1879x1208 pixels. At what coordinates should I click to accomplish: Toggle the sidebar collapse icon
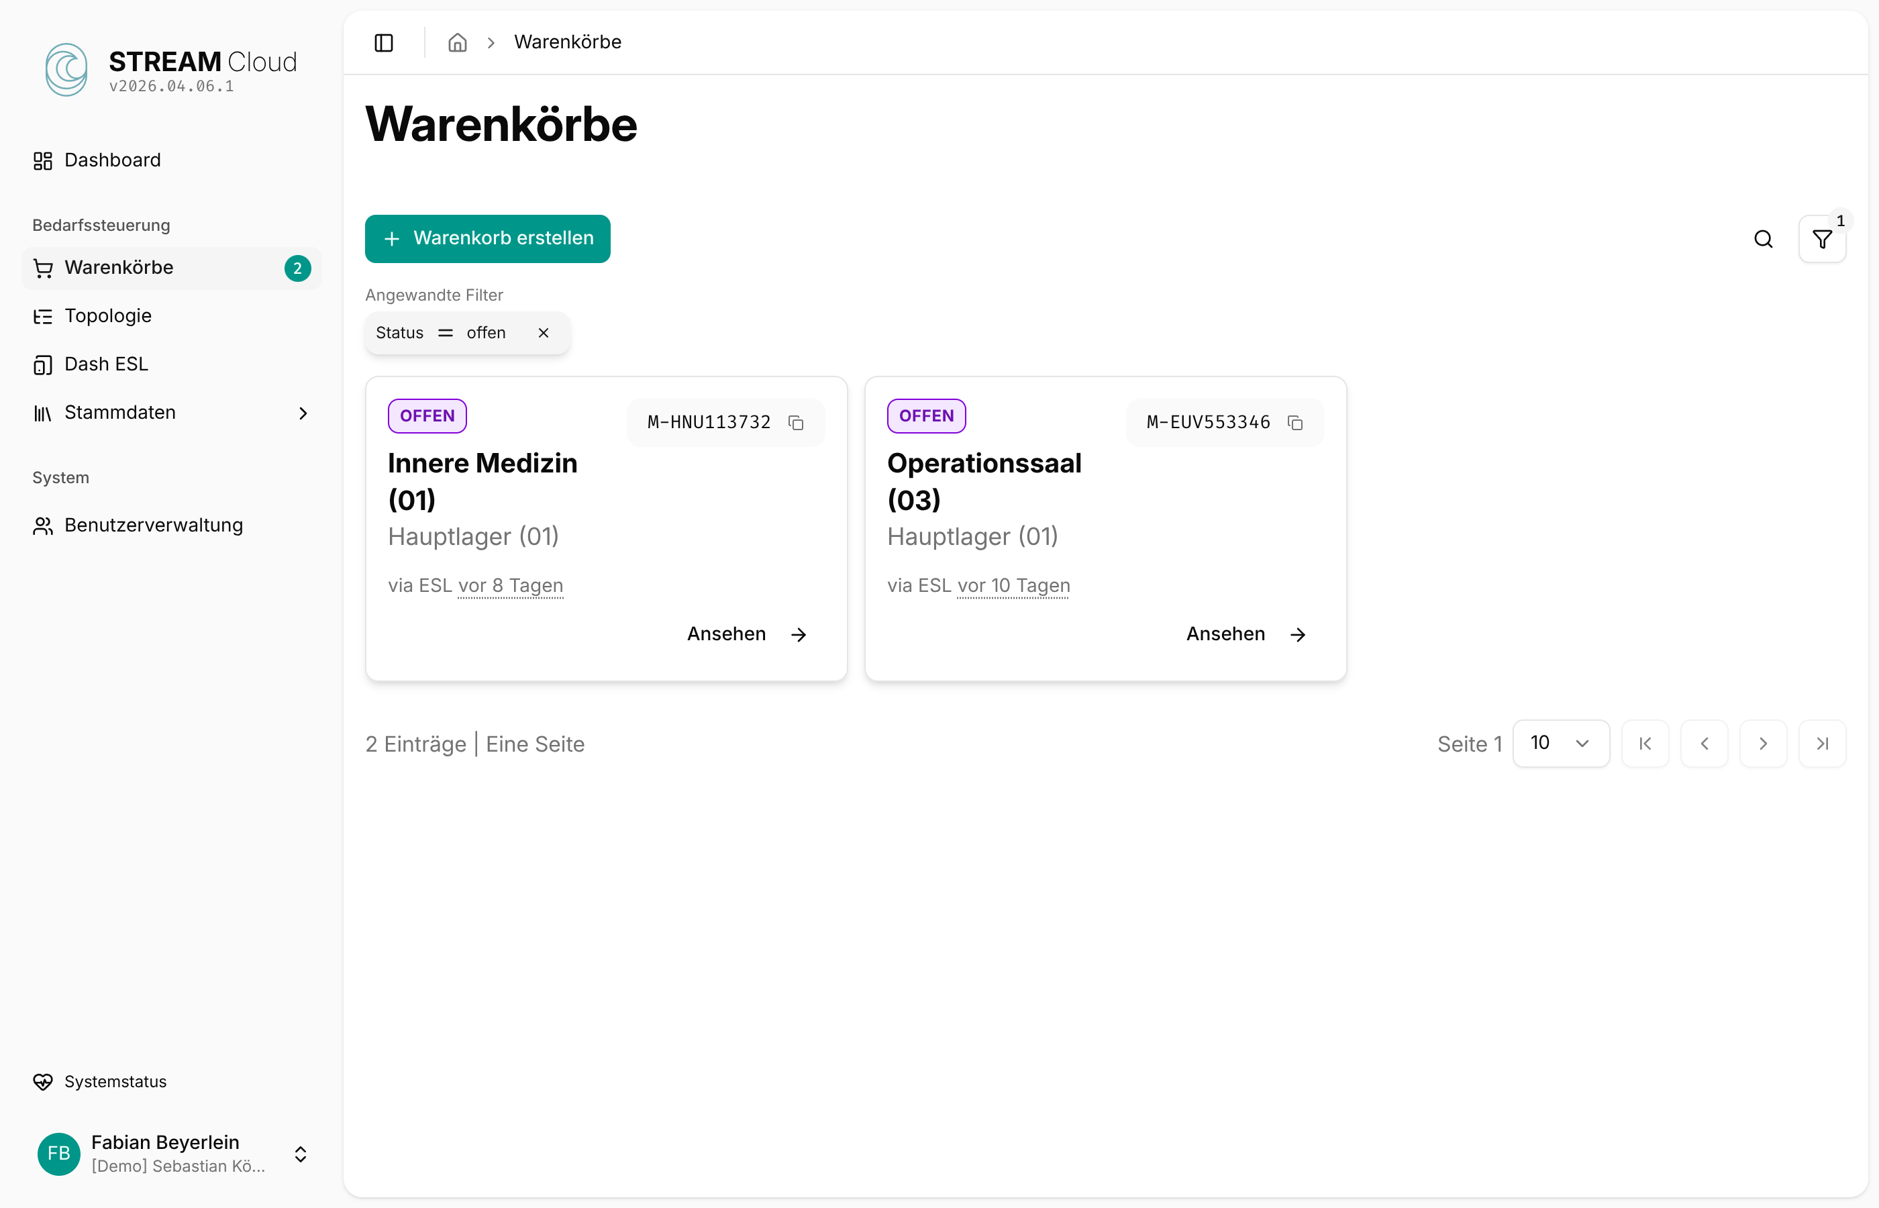[x=383, y=43]
